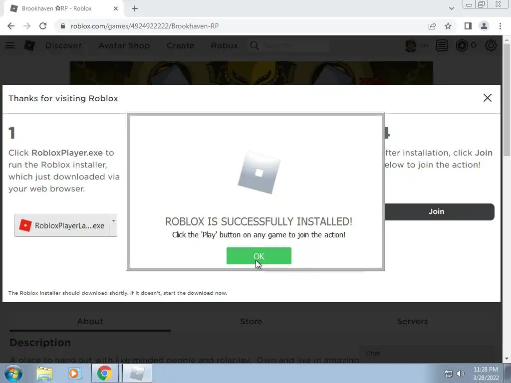Viewport: 511px width, 383px height.
Task: Click the taskbar clock showing 11:28 PM
Action: pyautogui.click(x=486, y=374)
